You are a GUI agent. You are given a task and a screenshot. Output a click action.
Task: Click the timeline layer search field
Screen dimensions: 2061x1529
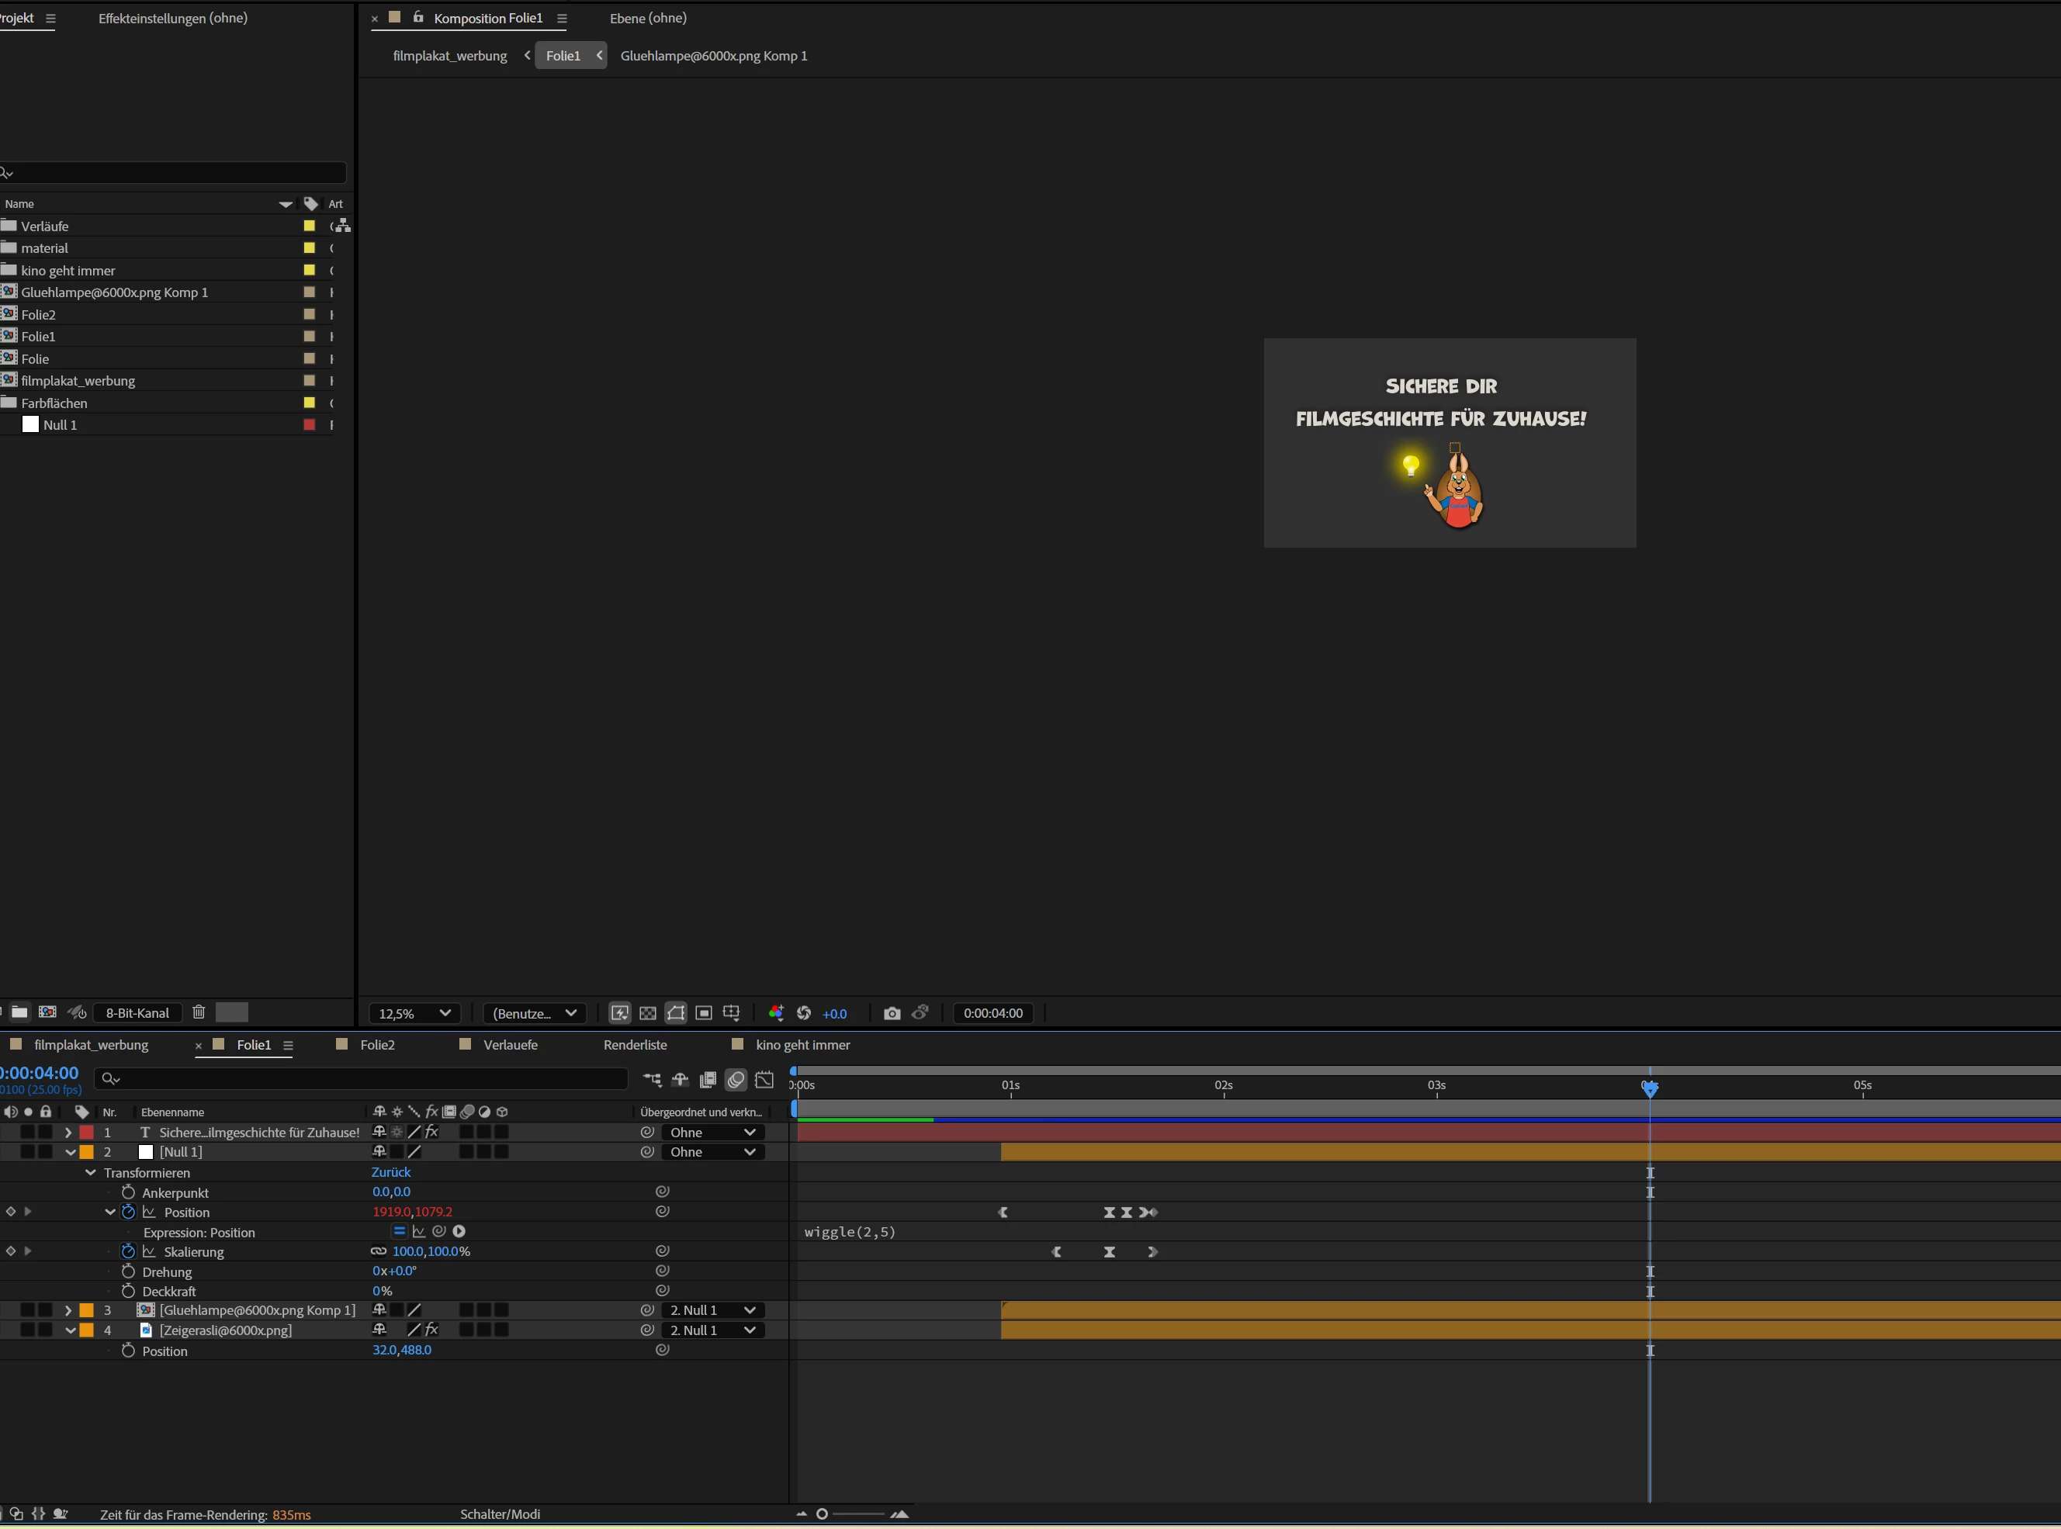click(x=361, y=1078)
